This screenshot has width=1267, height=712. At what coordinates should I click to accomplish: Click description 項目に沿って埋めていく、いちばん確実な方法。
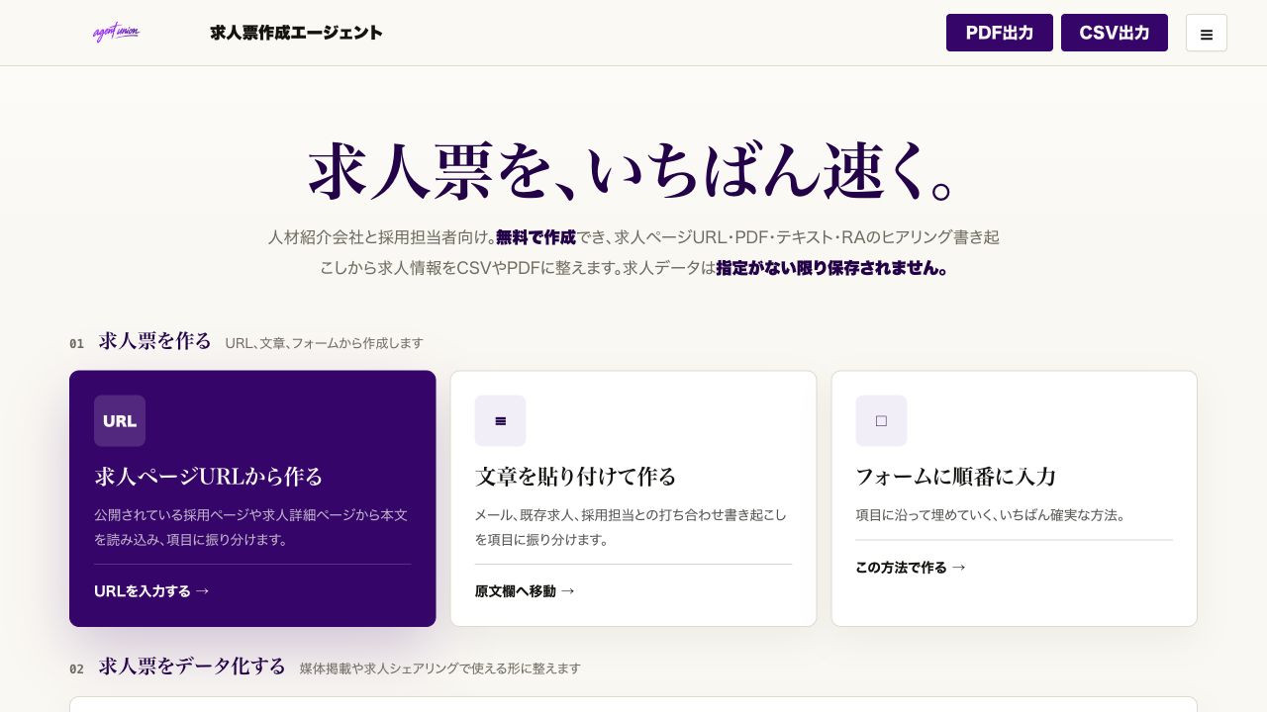click(x=991, y=515)
